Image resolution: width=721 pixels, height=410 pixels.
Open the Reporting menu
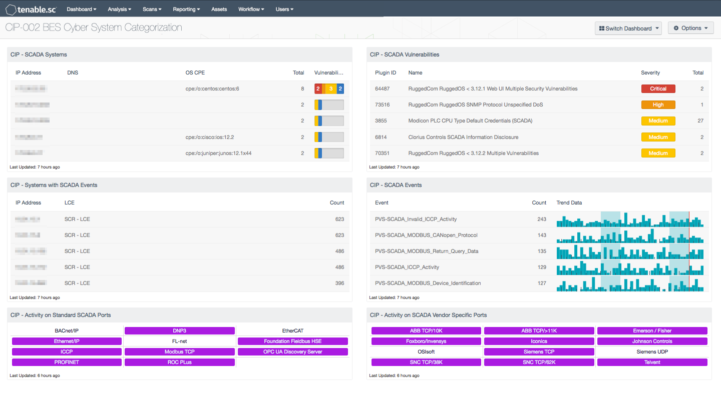pyautogui.click(x=186, y=9)
